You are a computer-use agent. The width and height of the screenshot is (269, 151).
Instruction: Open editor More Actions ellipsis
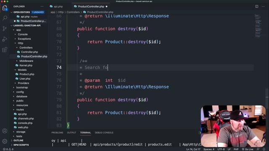coord(263,7)
